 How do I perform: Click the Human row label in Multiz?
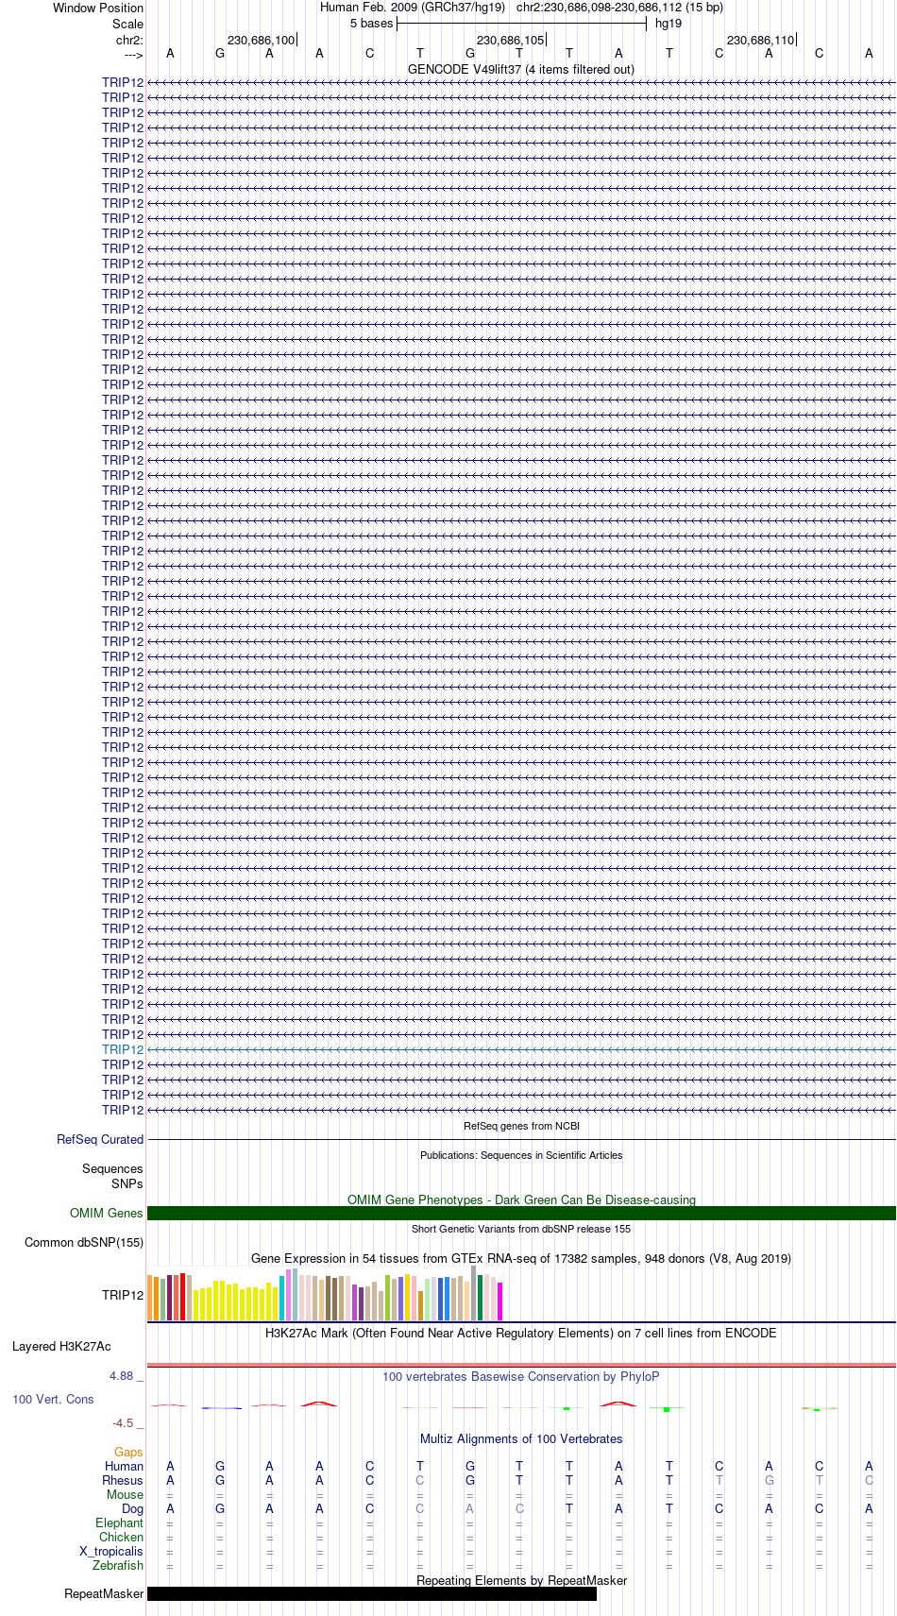124,1466
